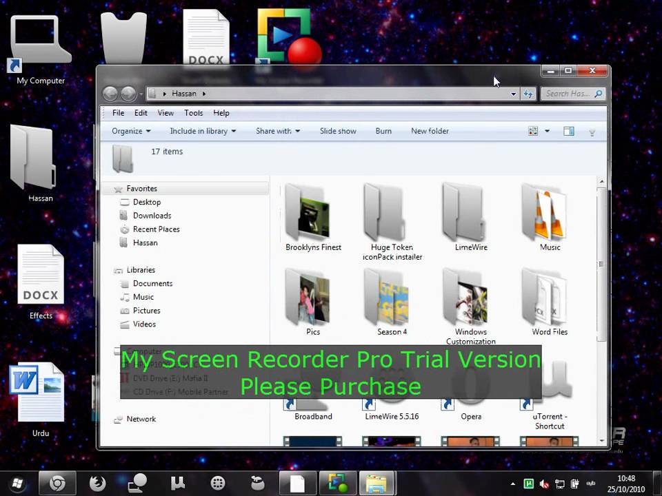The image size is (662, 496).
Task: Open address bar history dropdown
Action: coord(513,94)
